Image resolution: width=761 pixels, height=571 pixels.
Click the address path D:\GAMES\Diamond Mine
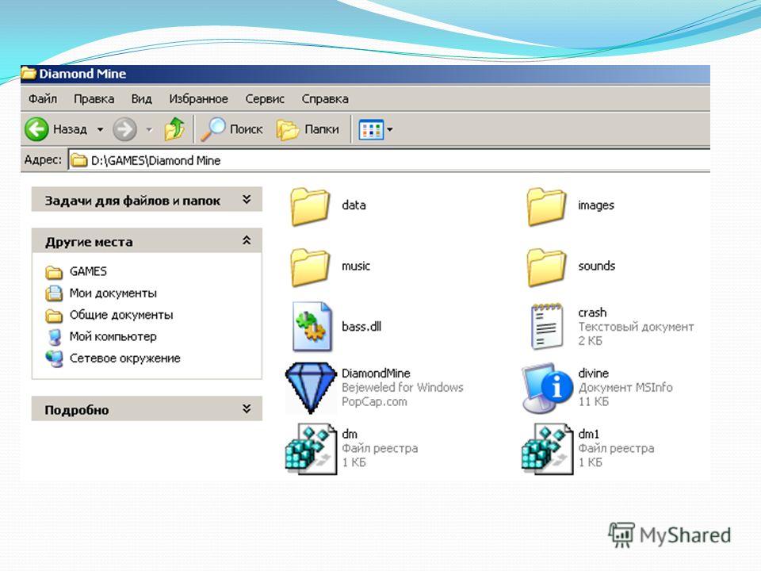click(x=156, y=161)
